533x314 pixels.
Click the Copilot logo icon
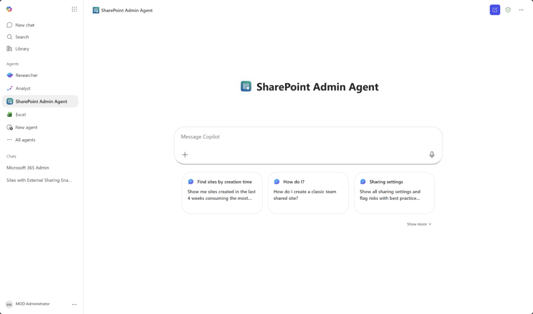point(9,9)
